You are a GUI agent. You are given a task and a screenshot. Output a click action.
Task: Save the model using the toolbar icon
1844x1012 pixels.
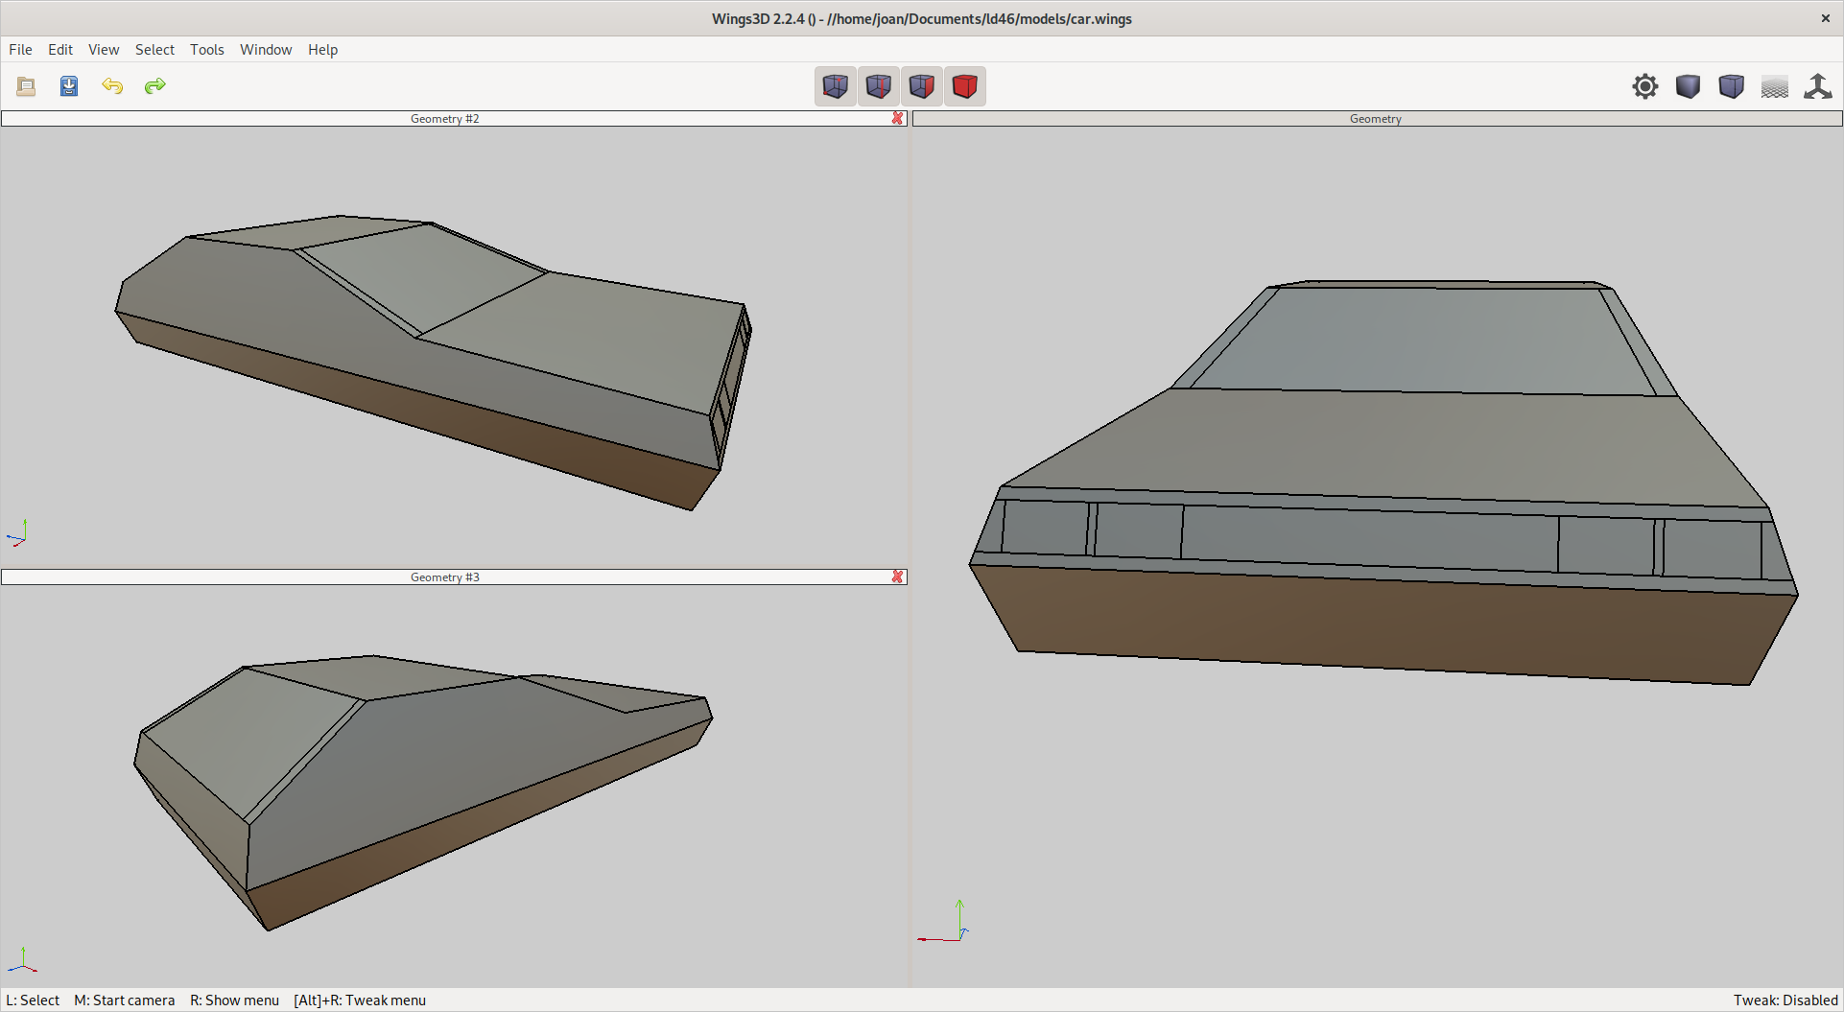tap(69, 86)
